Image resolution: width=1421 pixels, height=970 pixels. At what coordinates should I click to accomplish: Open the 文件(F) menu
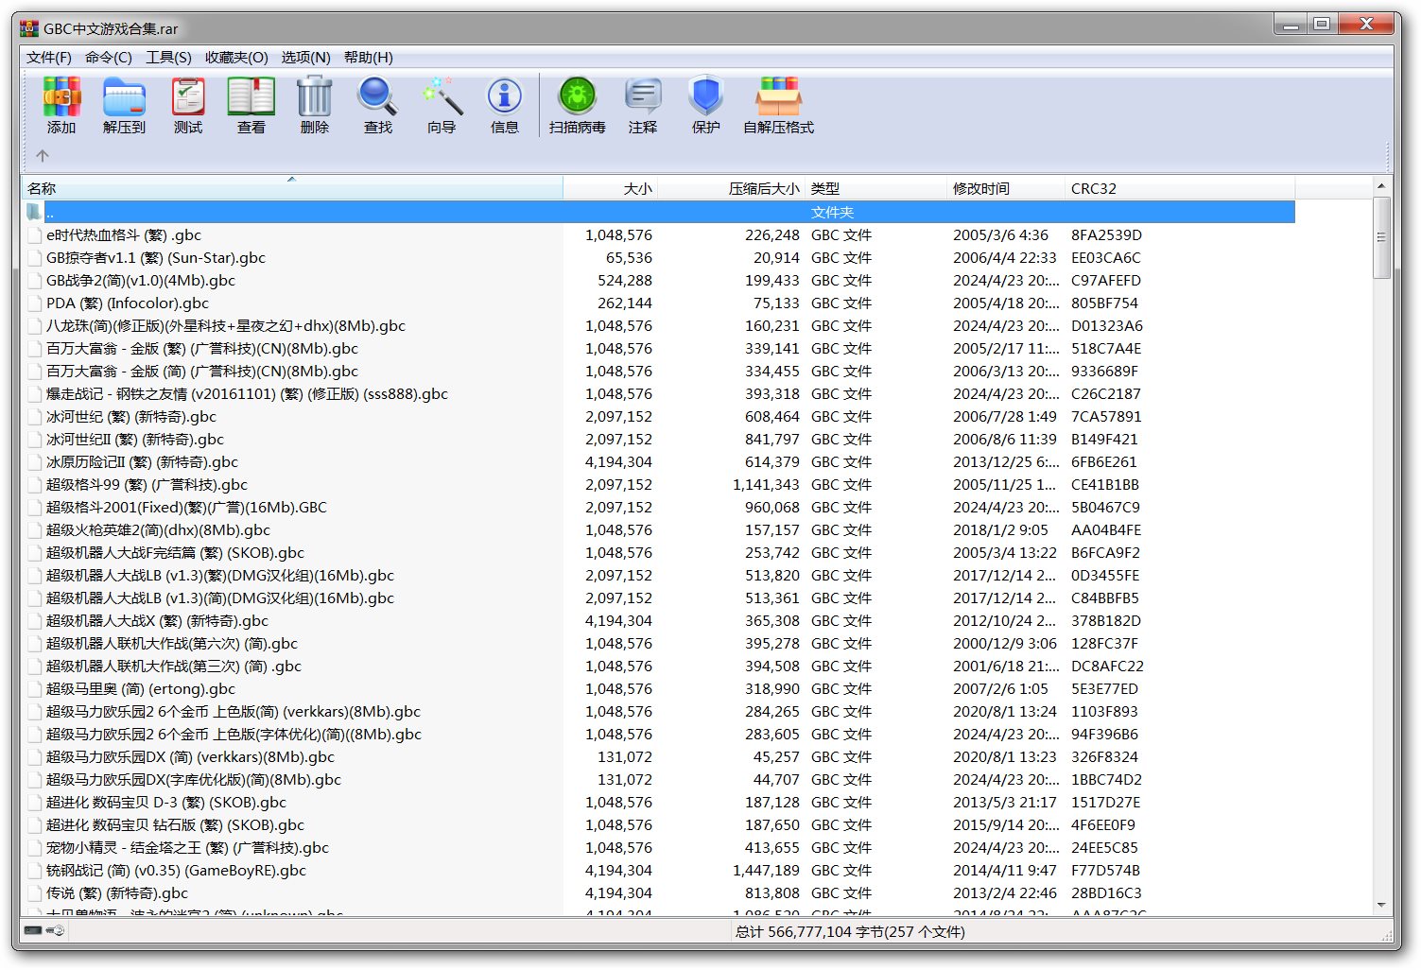point(49,58)
